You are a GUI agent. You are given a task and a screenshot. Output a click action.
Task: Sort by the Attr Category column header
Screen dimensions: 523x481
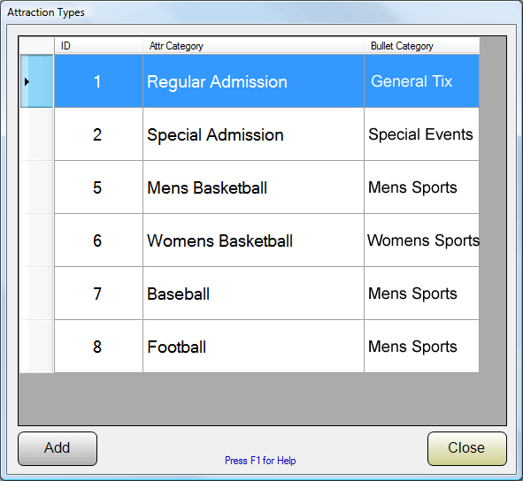(253, 46)
